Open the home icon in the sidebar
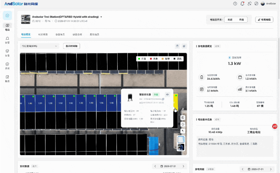Image resolution: width=280 pixels, height=173 pixels. coord(7,15)
